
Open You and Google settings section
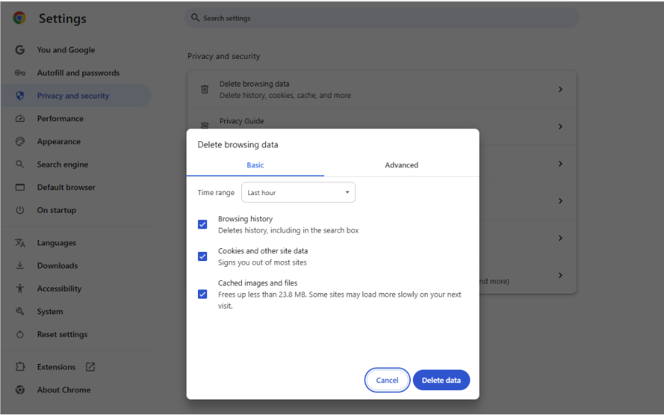66,50
